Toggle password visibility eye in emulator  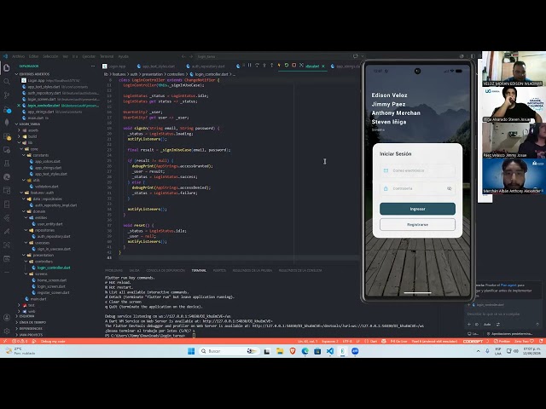(x=450, y=188)
